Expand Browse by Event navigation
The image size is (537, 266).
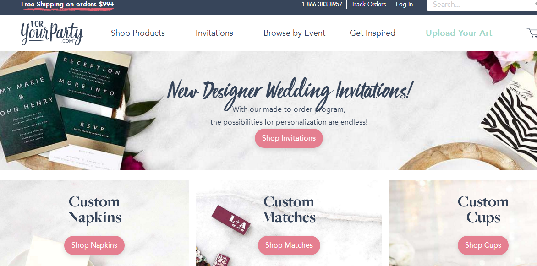click(294, 33)
